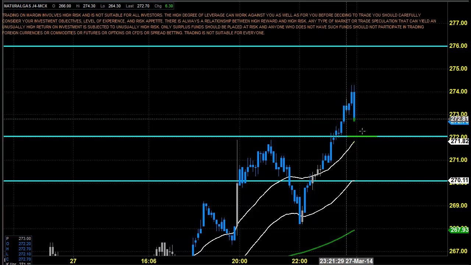Select the green indicator curve near 267.93

click(322, 243)
